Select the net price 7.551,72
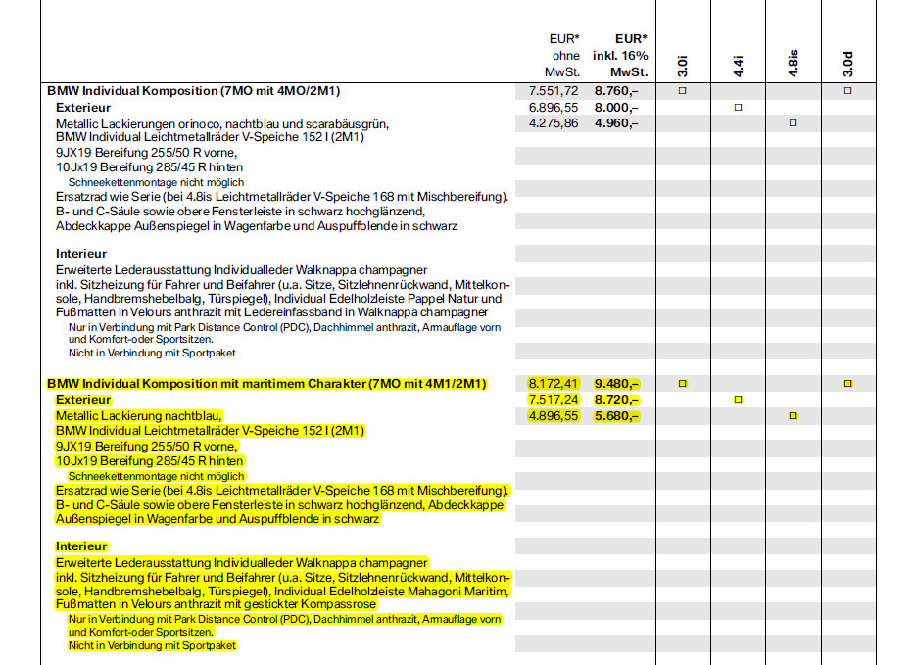The image size is (915, 665). [x=554, y=91]
